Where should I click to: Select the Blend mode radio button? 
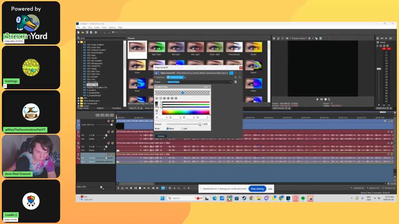(168, 128)
